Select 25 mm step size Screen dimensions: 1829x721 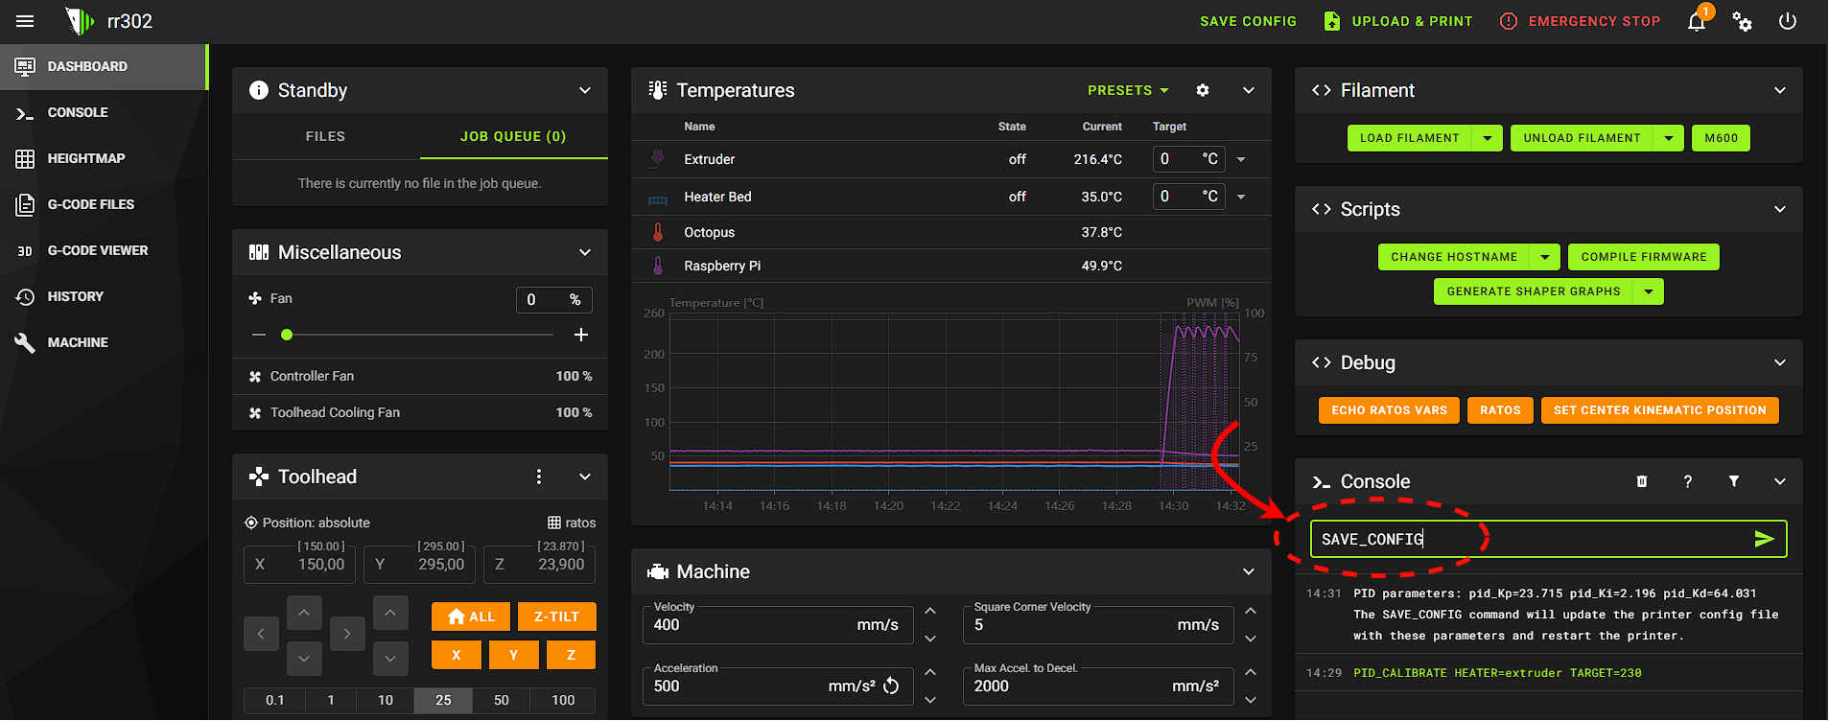click(443, 700)
